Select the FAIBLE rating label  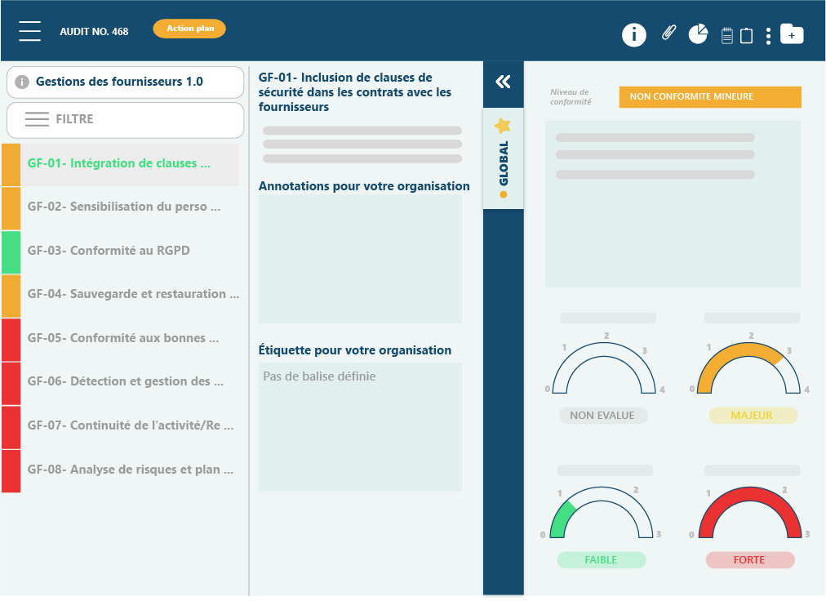point(601,560)
